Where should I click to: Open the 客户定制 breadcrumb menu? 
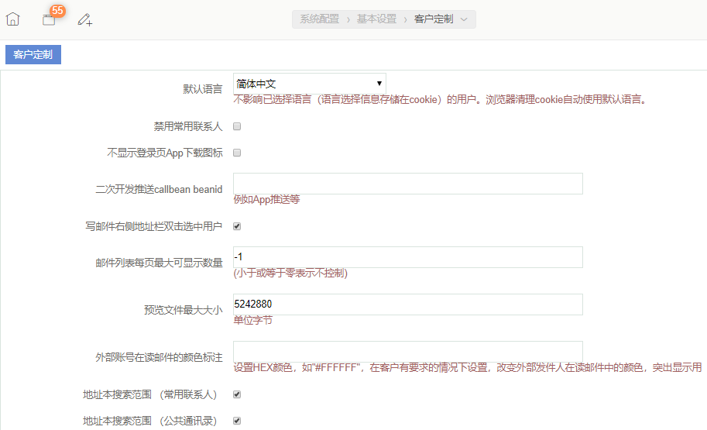pyautogui.click(x=434, y=19)
